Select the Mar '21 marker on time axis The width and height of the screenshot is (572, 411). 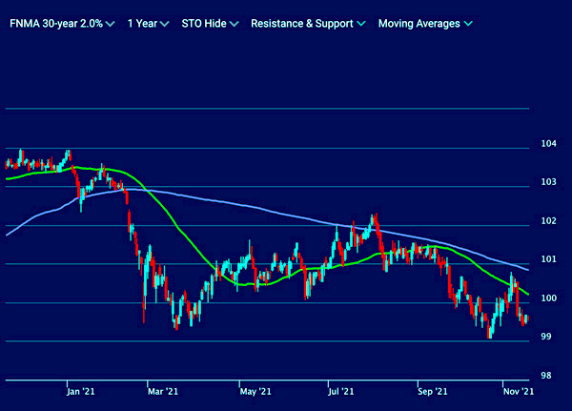tap(162, 391)
